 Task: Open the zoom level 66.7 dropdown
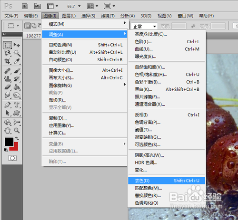79,6
